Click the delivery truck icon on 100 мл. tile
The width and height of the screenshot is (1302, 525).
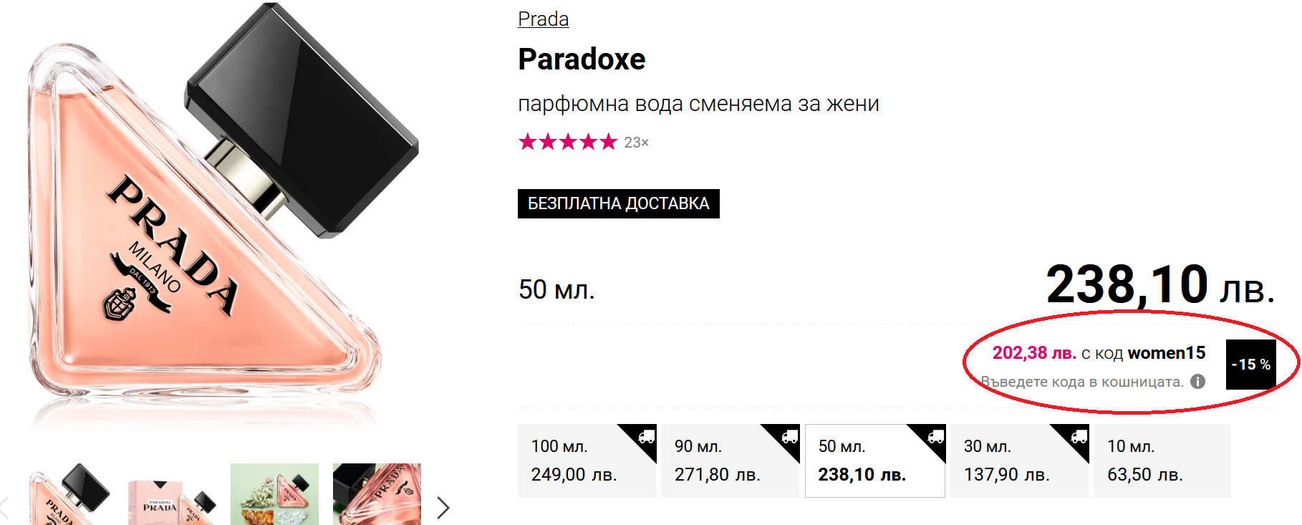click(x=646, y=436)
